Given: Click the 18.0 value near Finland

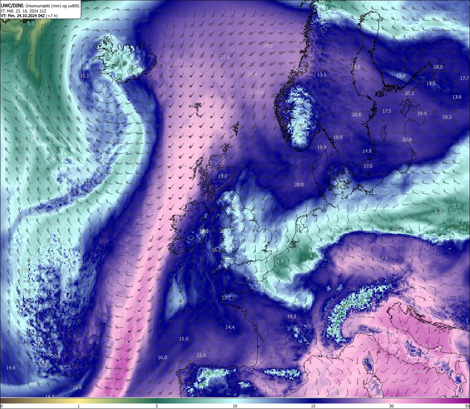Looking at the screenshot, I should coord(438,67).
